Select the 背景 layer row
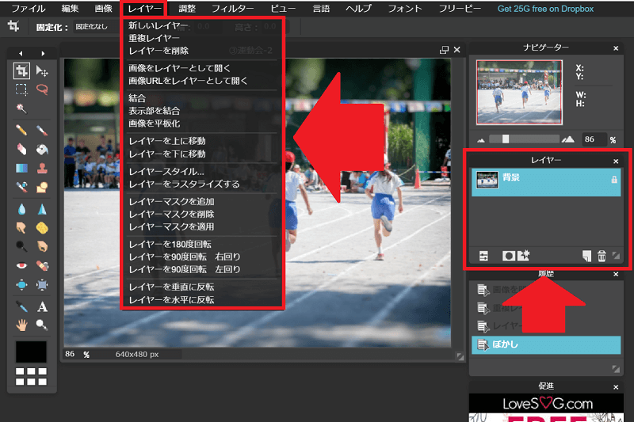The image size is (634, 422). tap(546, 182)
